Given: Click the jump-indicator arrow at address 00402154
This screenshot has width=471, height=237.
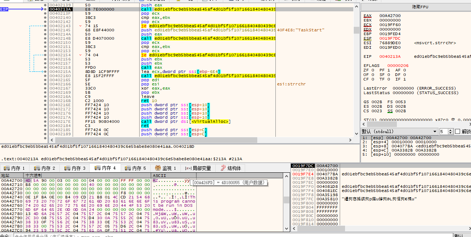Looking at the screenshot, I should pyautogui.click(x=81, y=55).
